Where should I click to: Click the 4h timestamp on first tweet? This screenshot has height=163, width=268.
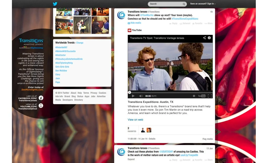[211, 12]
